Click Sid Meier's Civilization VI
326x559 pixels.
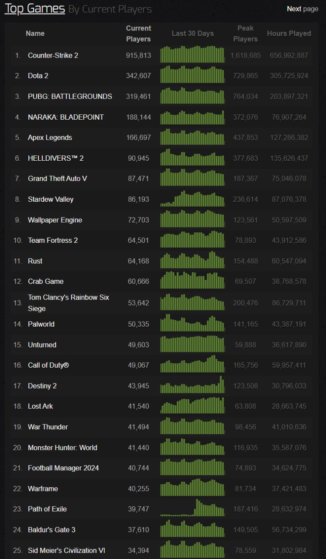[66, 550]
